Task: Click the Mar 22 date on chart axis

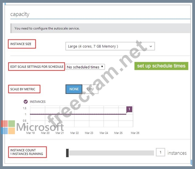Action: pyautogui.click(x=74, y=133)
